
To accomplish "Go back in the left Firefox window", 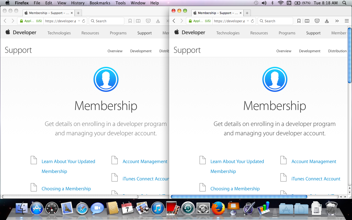I will click(x=5, y=21).
